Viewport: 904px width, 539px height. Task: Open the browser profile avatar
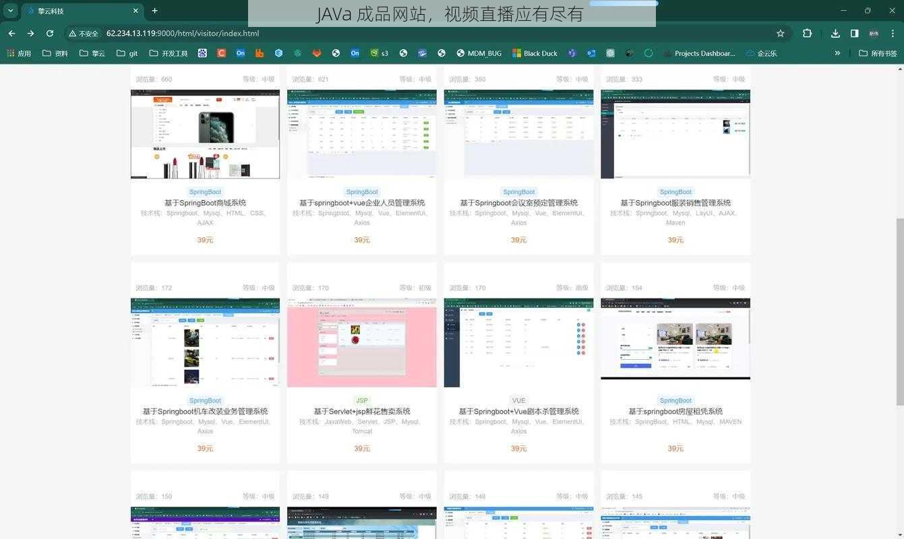[x=874, y=33]
